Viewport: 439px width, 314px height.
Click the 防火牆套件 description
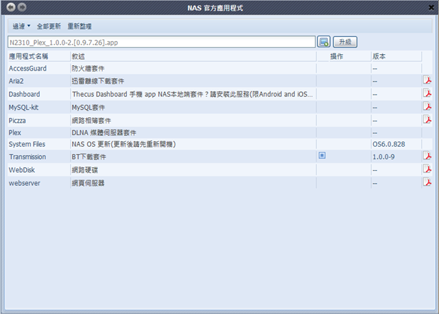tap(88, 69)
